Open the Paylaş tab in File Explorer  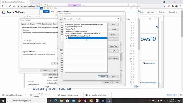59,11
